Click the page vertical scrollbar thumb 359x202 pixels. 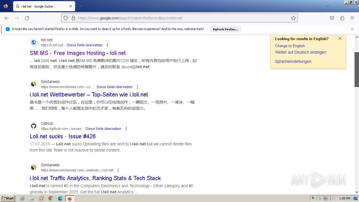(357, 70)
